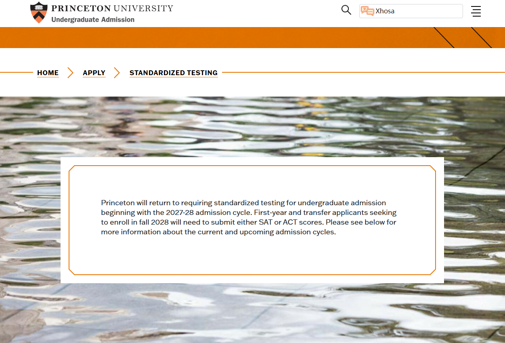Go to the HOME breadcrumb
Screen dimensions: 505x343
pos(48,73)
